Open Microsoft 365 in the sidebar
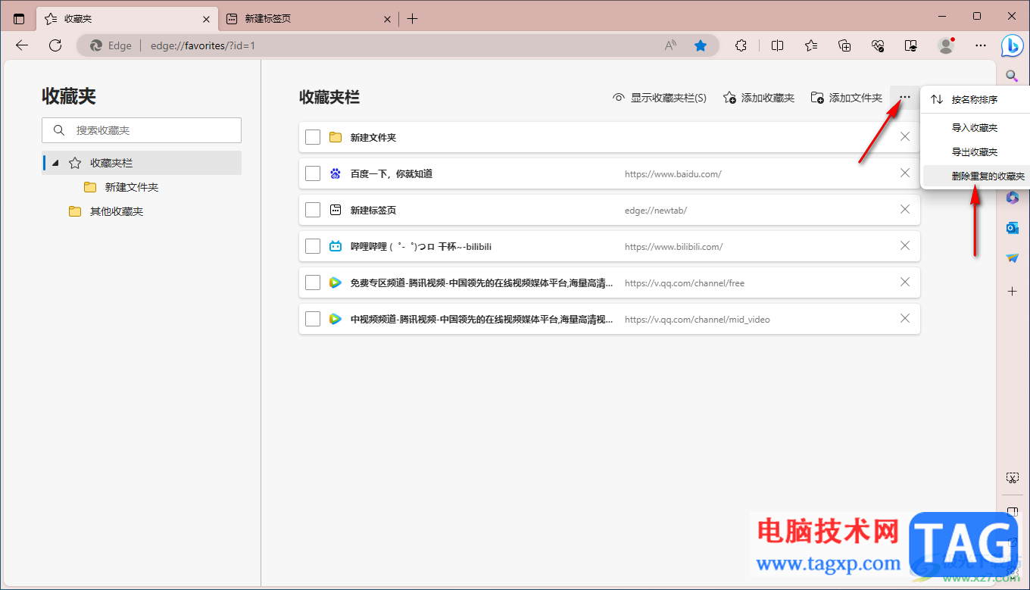1030x590 pixels. (x=1013, y=197)
